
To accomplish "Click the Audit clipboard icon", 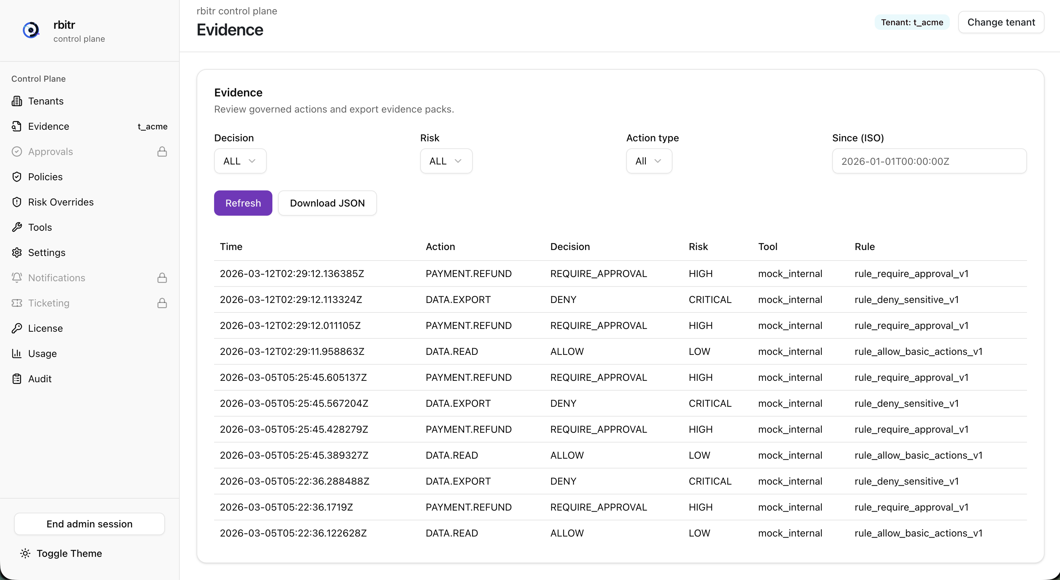I will (17, 379).
